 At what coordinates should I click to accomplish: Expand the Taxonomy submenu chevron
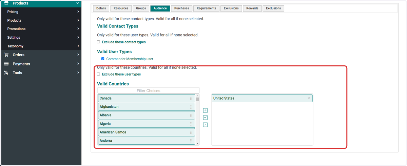click(x=78, y=46)
